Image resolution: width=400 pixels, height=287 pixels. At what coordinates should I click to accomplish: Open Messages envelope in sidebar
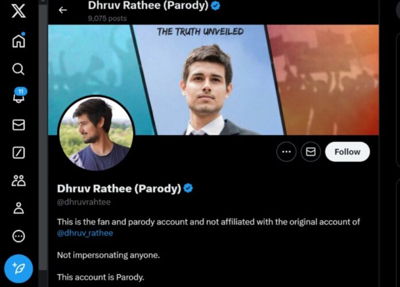(x=18, y=125)
